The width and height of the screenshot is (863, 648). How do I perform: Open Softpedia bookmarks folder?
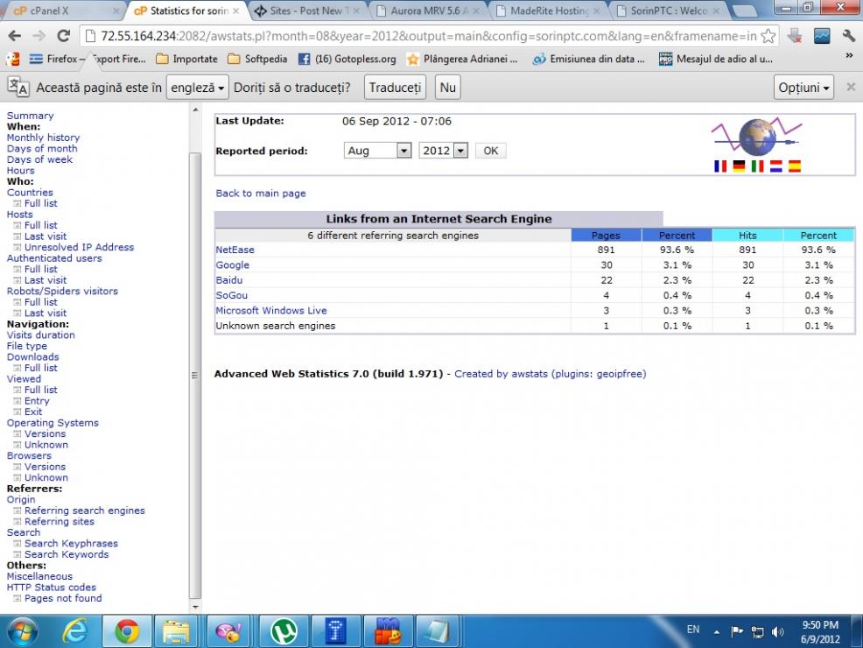click(257, 59)
